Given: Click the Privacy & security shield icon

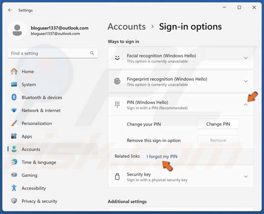Looking at the screenshot, I should [14, 201].
